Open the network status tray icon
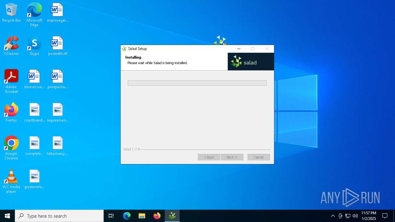This screenshot has width=395, height=222. pyautogui.click(x=348, y=216)
